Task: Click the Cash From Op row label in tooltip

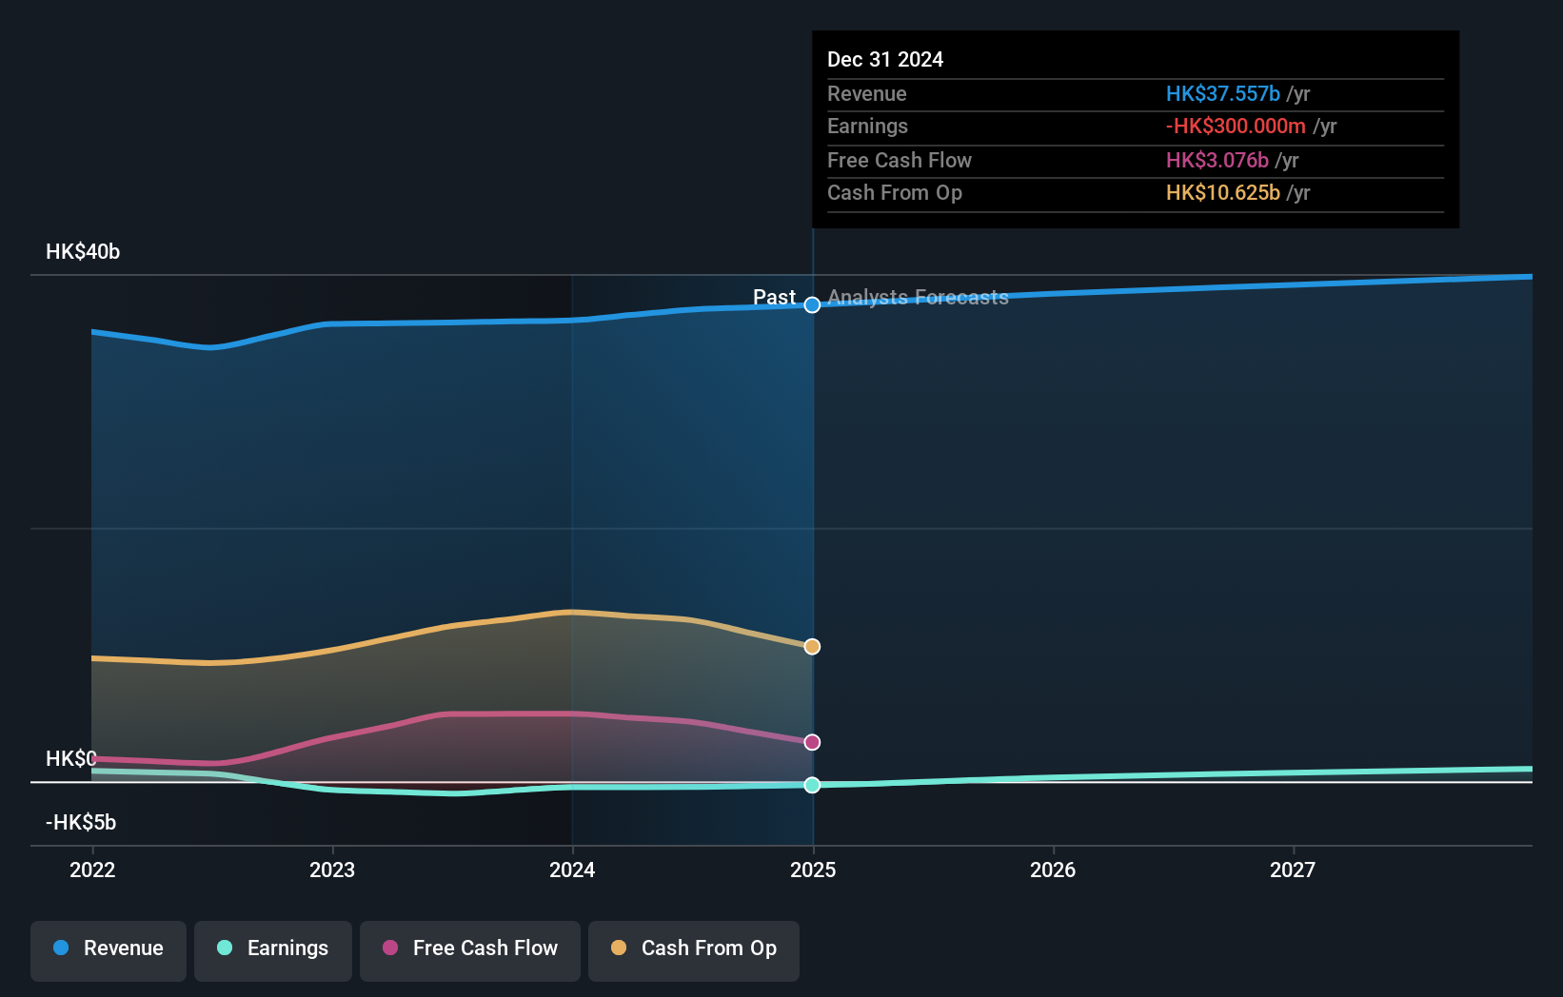Action: tap(895, 193)
